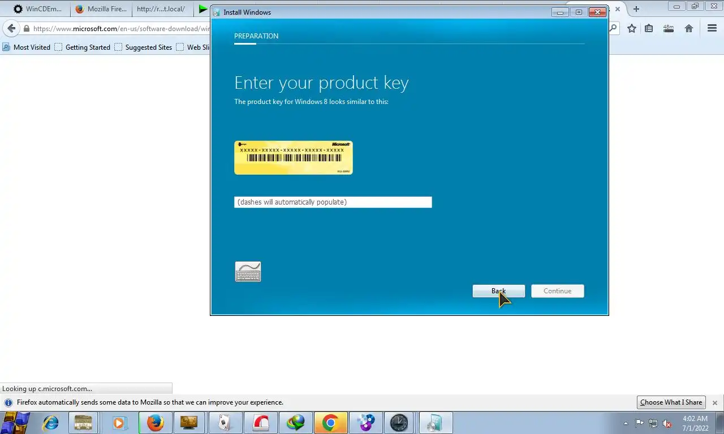Click the search magnifier icon in Firefox

(613, 28)
